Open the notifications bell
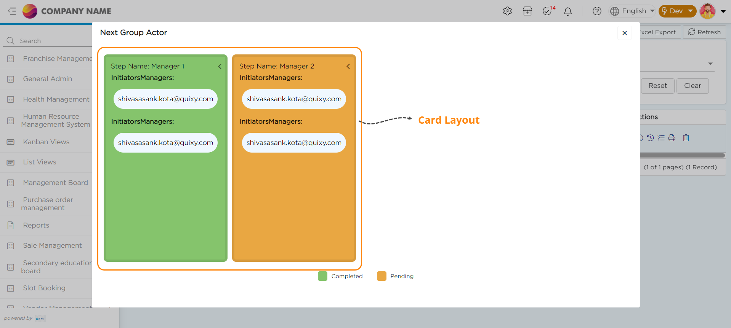 pos(568,11)
